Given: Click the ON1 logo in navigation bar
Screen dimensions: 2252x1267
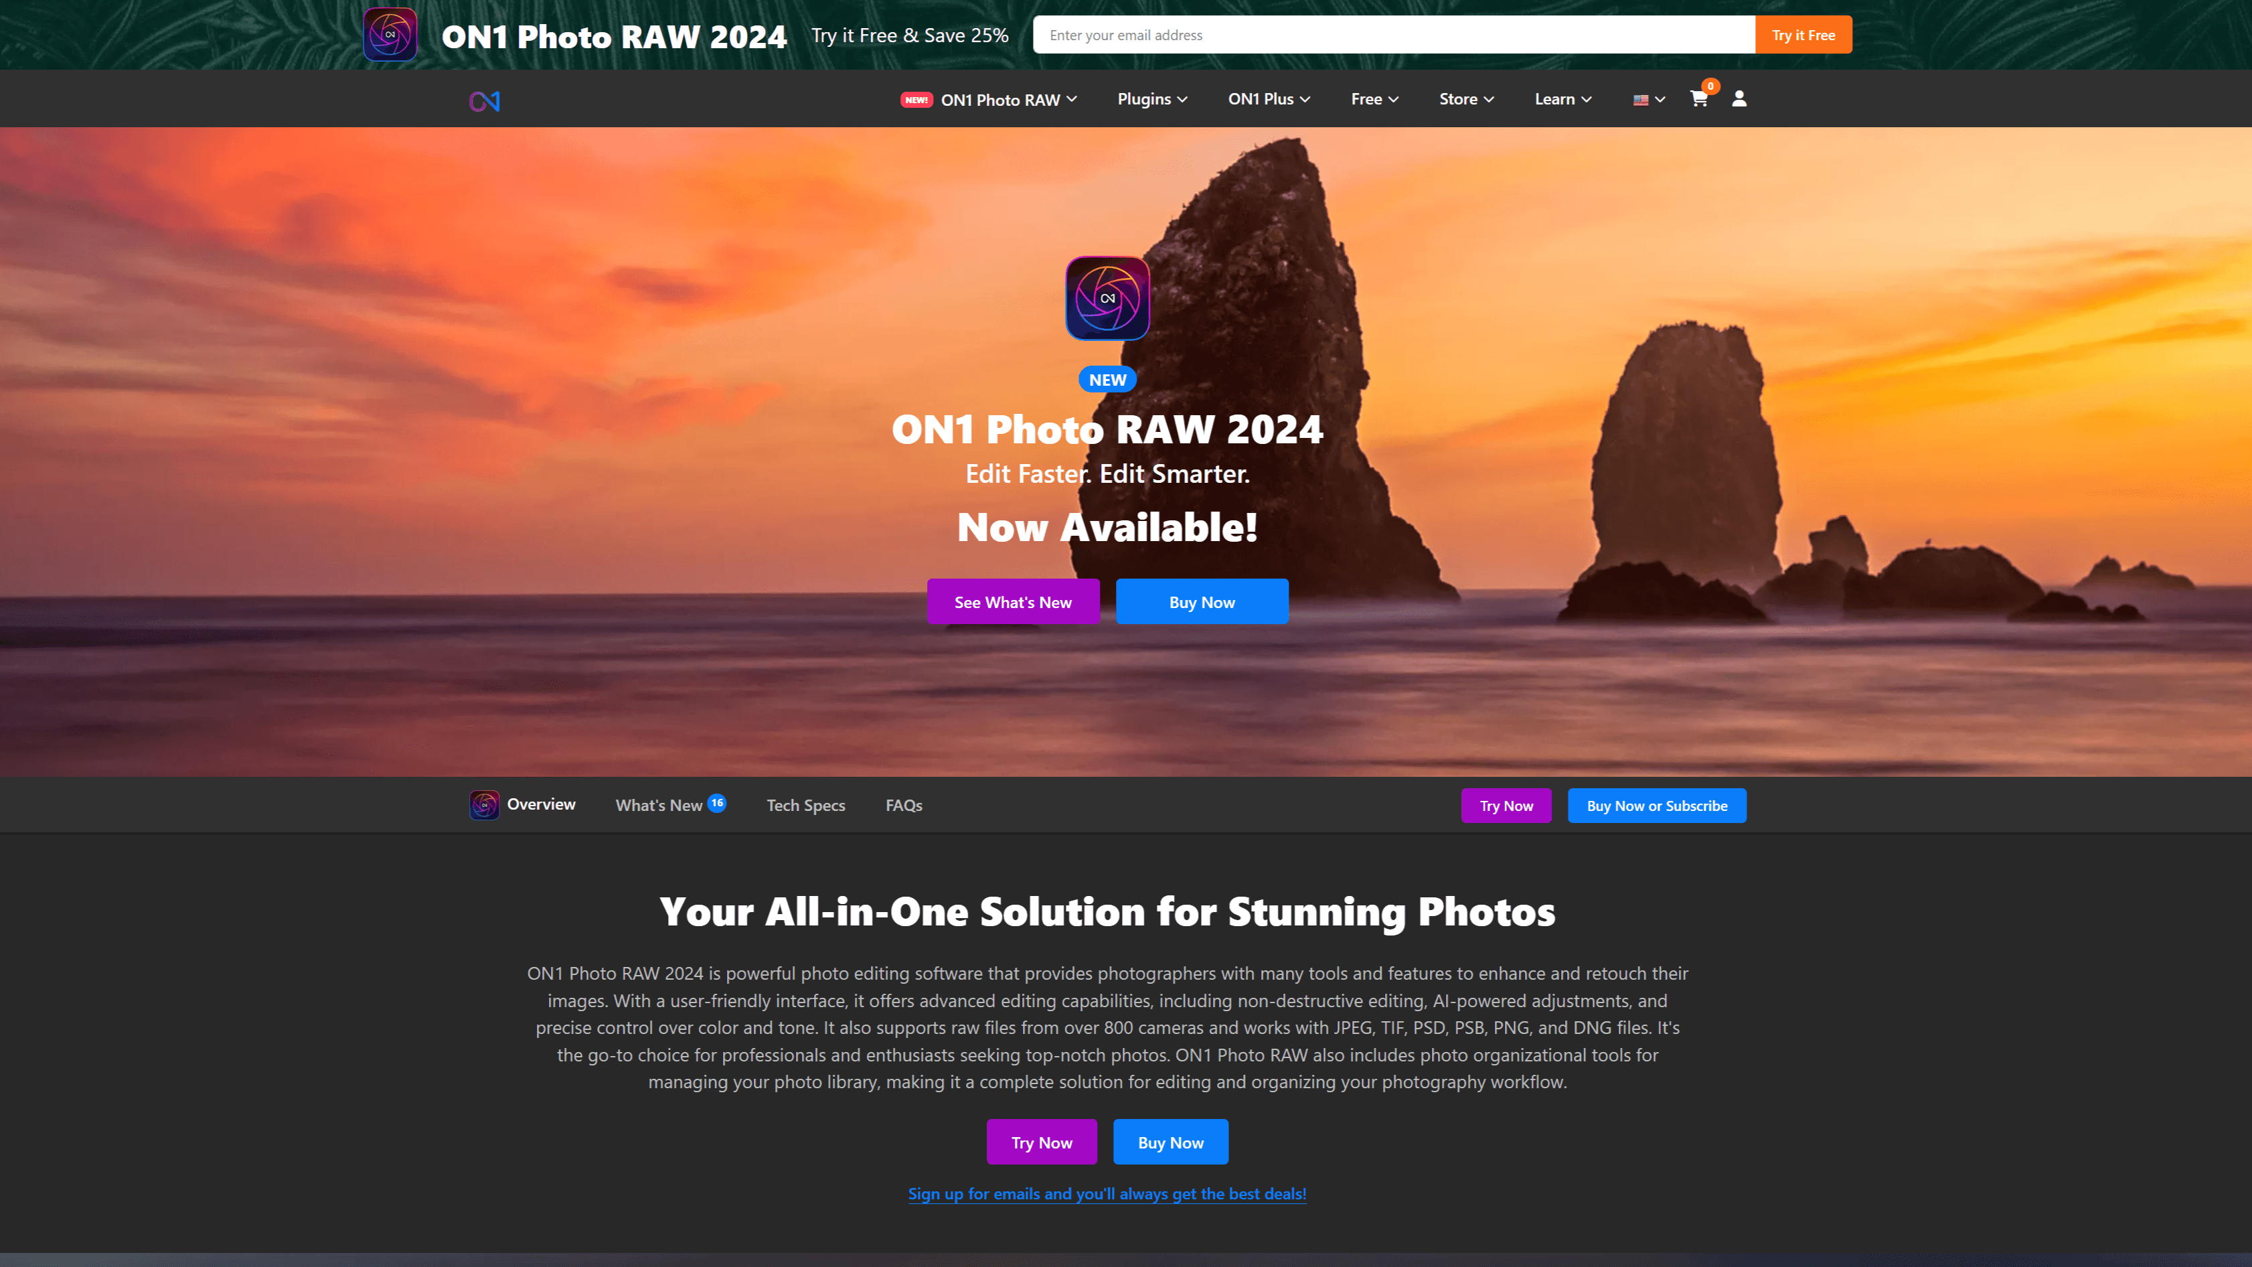Looking at the screenshot, I should pyautogui.click(x=484, y=100).
